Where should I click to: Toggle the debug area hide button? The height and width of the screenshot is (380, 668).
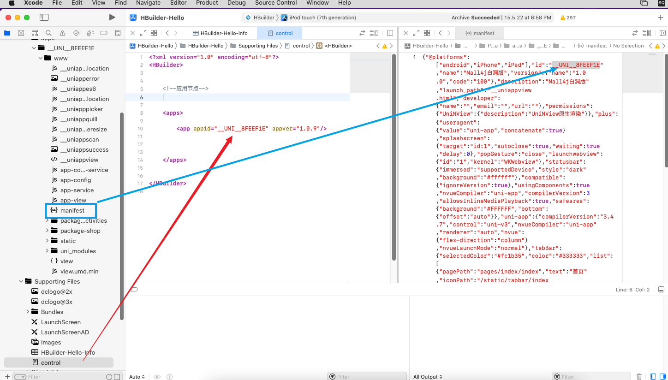tap(661, 290)
